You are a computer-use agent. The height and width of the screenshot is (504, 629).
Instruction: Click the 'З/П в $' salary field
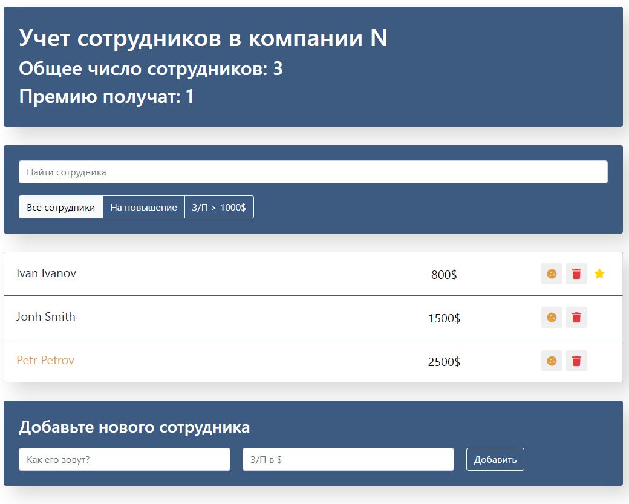pos(348,459)
